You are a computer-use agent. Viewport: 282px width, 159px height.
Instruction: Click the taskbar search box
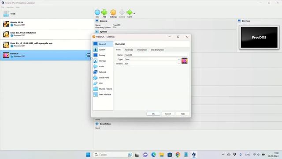click(113, 155)
